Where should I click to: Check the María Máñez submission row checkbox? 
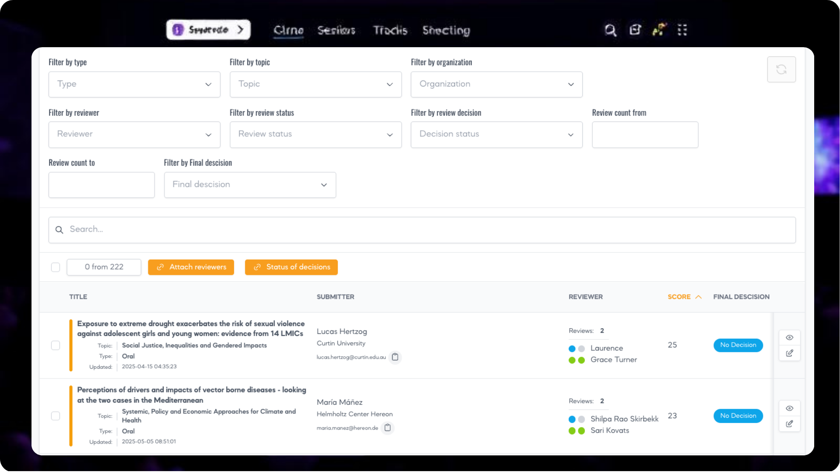tap(56, 416)
